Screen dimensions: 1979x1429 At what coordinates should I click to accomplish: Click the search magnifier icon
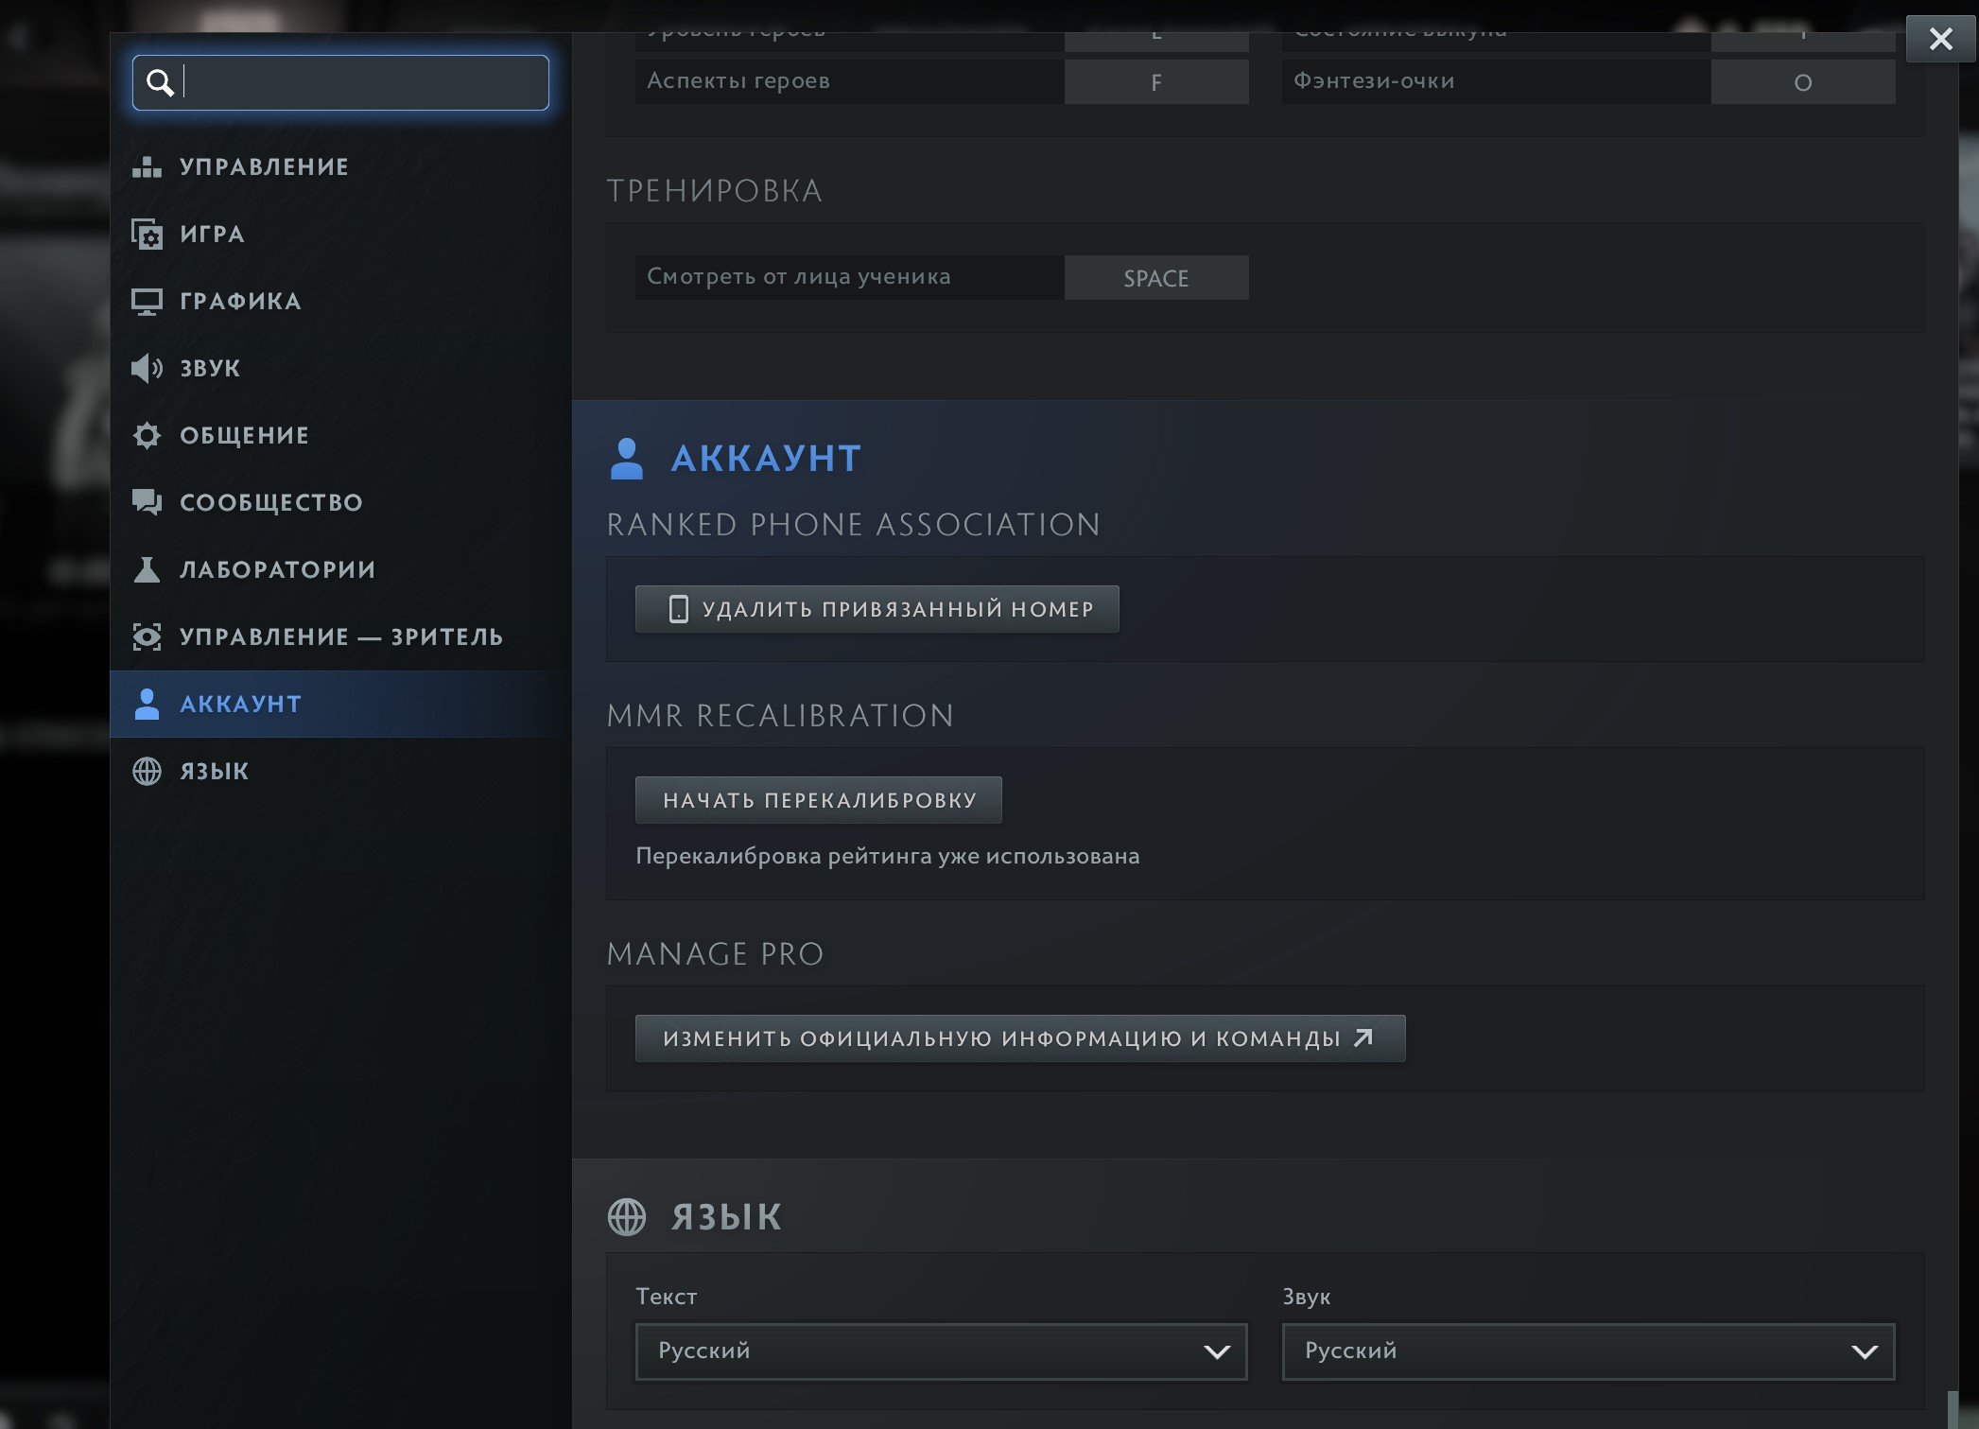coord(160,83)
